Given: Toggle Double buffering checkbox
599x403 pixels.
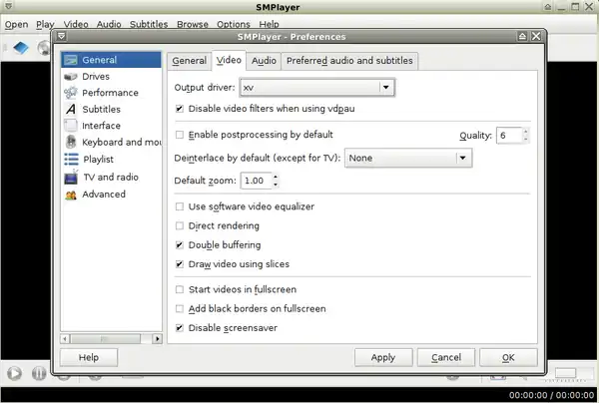Looking at the screenshot, I should coord(180,245).
